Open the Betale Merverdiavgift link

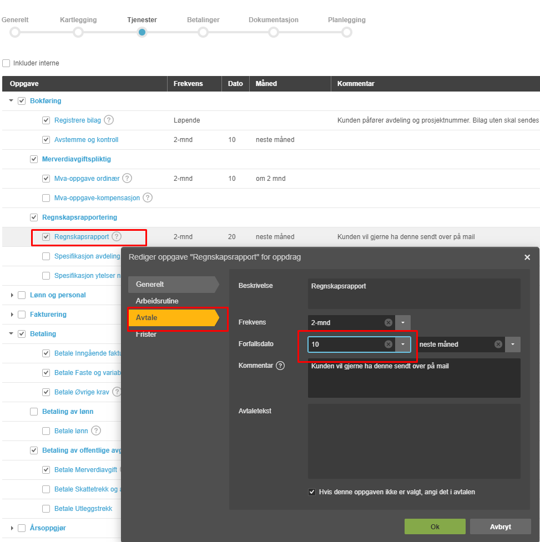(x=85, y=470)
